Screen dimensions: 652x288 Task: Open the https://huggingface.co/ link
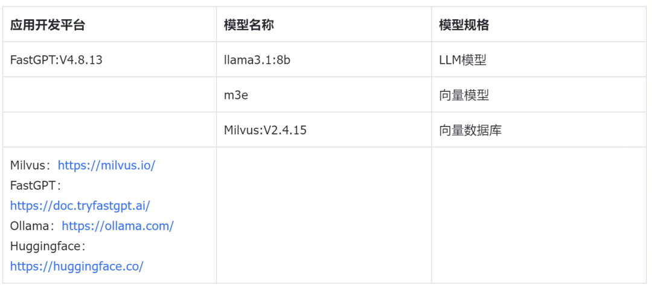click(x=77, y=266)
